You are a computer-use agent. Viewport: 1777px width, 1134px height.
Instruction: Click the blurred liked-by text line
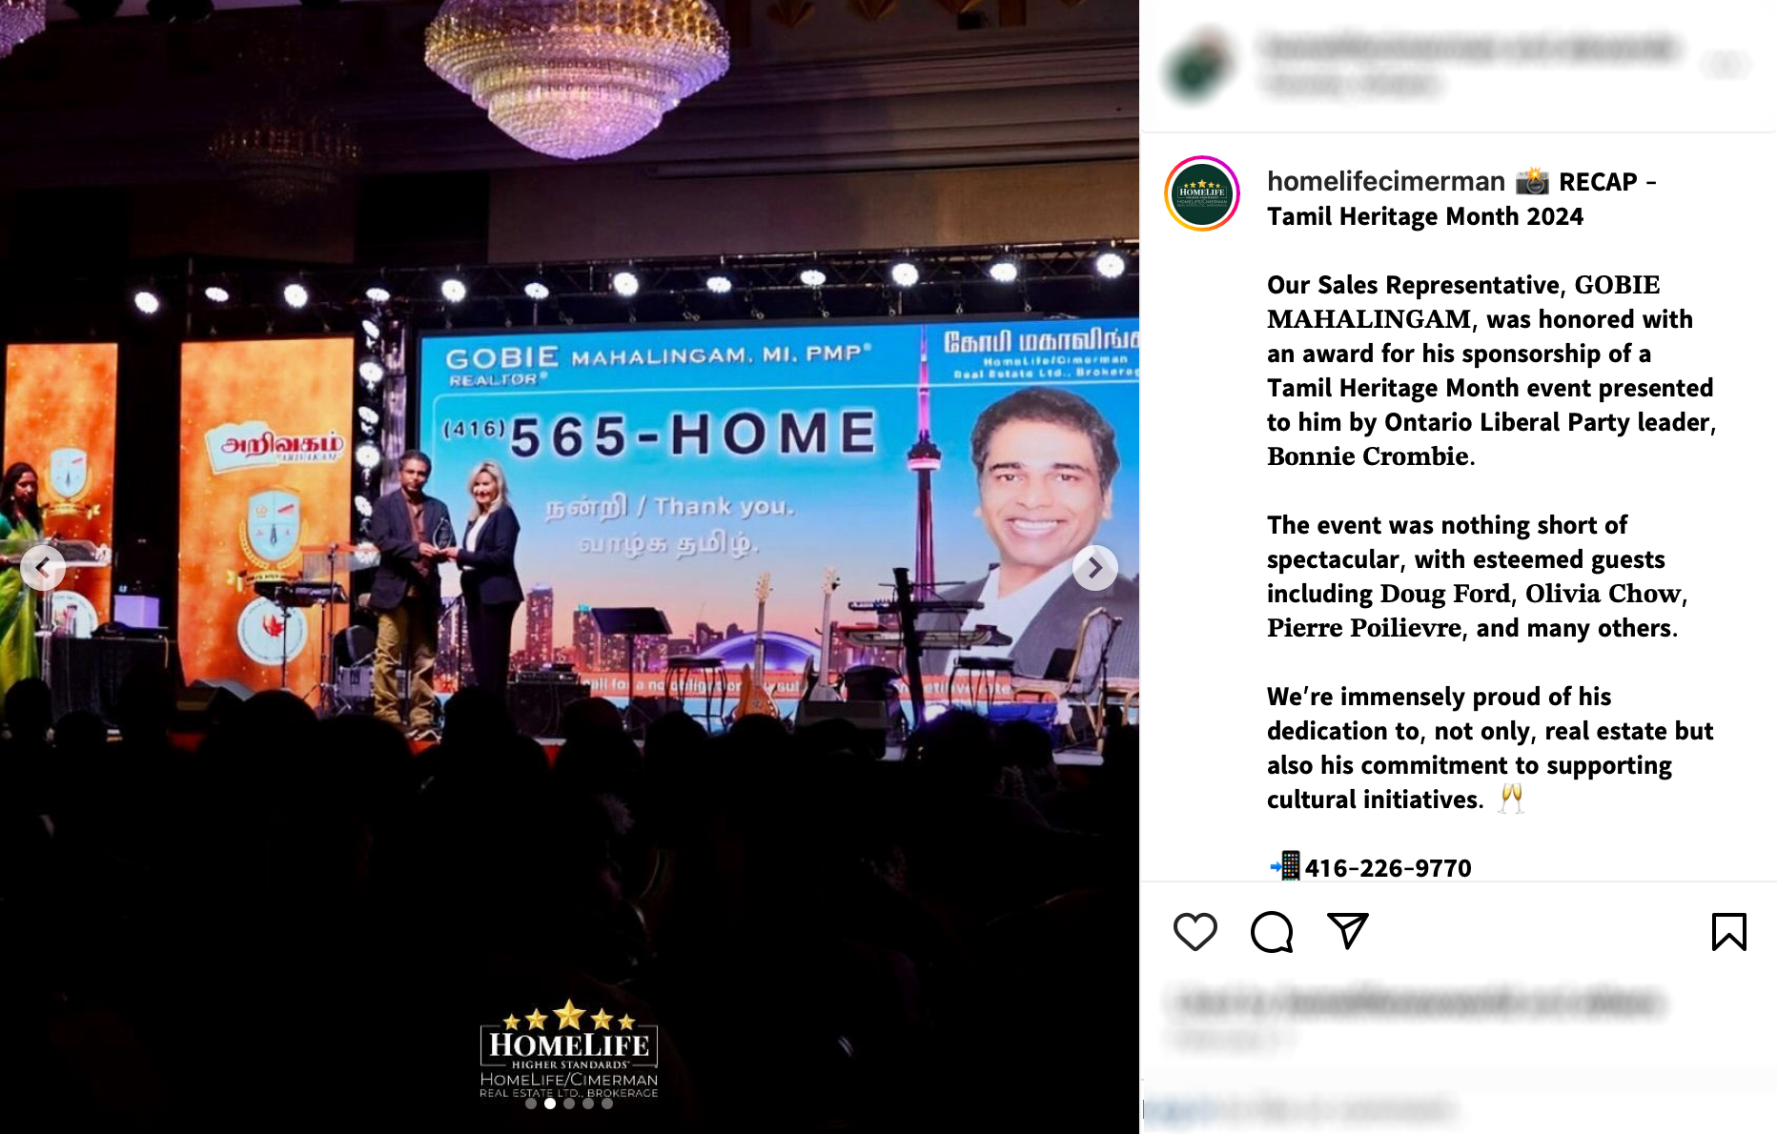pyautogui.click(x=1420, y=1002)
